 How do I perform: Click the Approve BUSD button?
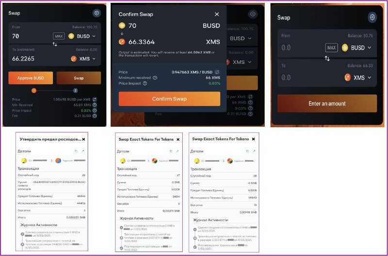tap(31, 78)
